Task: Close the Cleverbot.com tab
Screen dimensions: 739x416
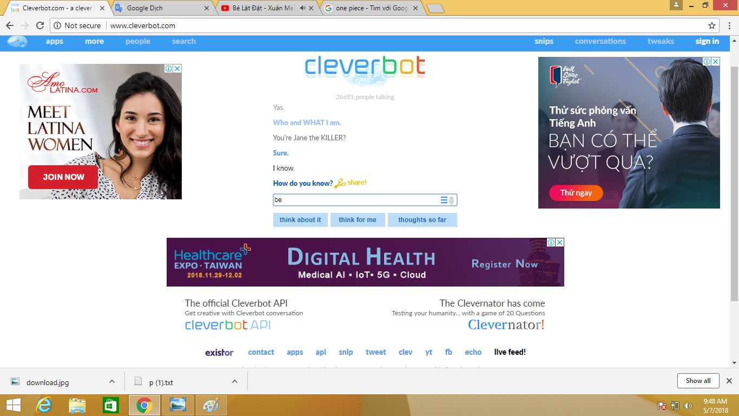Action: [102, 8]
